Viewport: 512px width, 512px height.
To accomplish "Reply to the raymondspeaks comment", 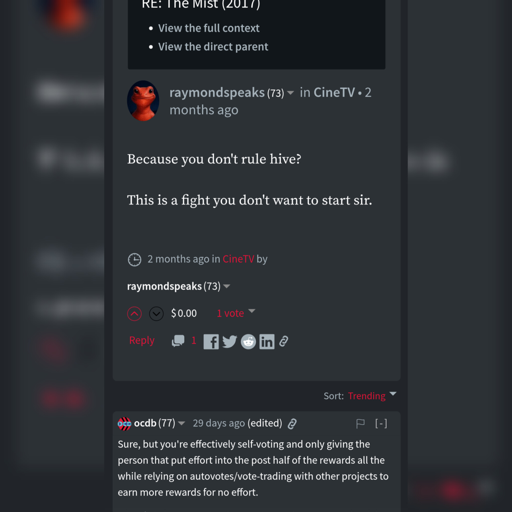I will pos(142,340).
